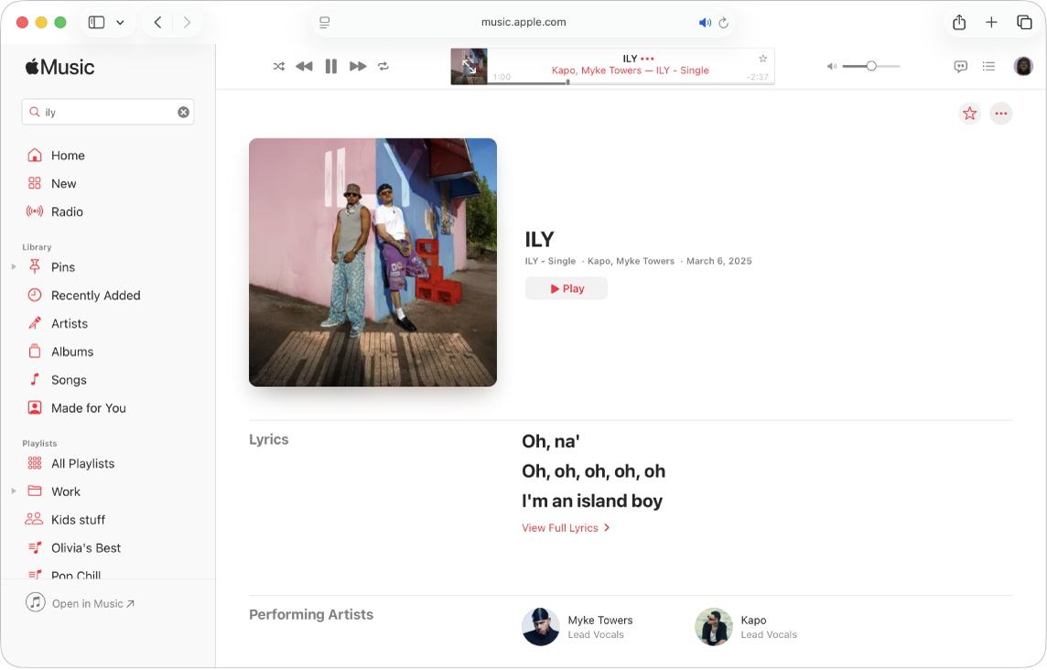The height and width of the screenshot is (670, 1047).
Task: Expand the Work playlist folder
Action: coord(14,492)
